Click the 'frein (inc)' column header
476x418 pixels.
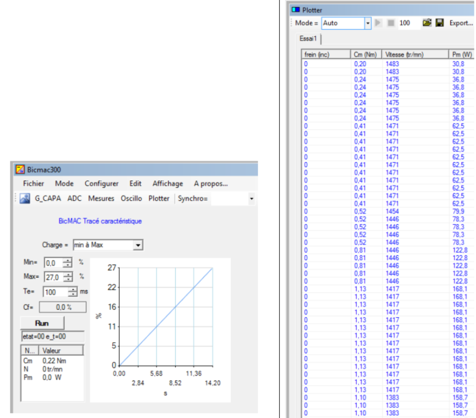pyautogui.click(x=326, y=54)
